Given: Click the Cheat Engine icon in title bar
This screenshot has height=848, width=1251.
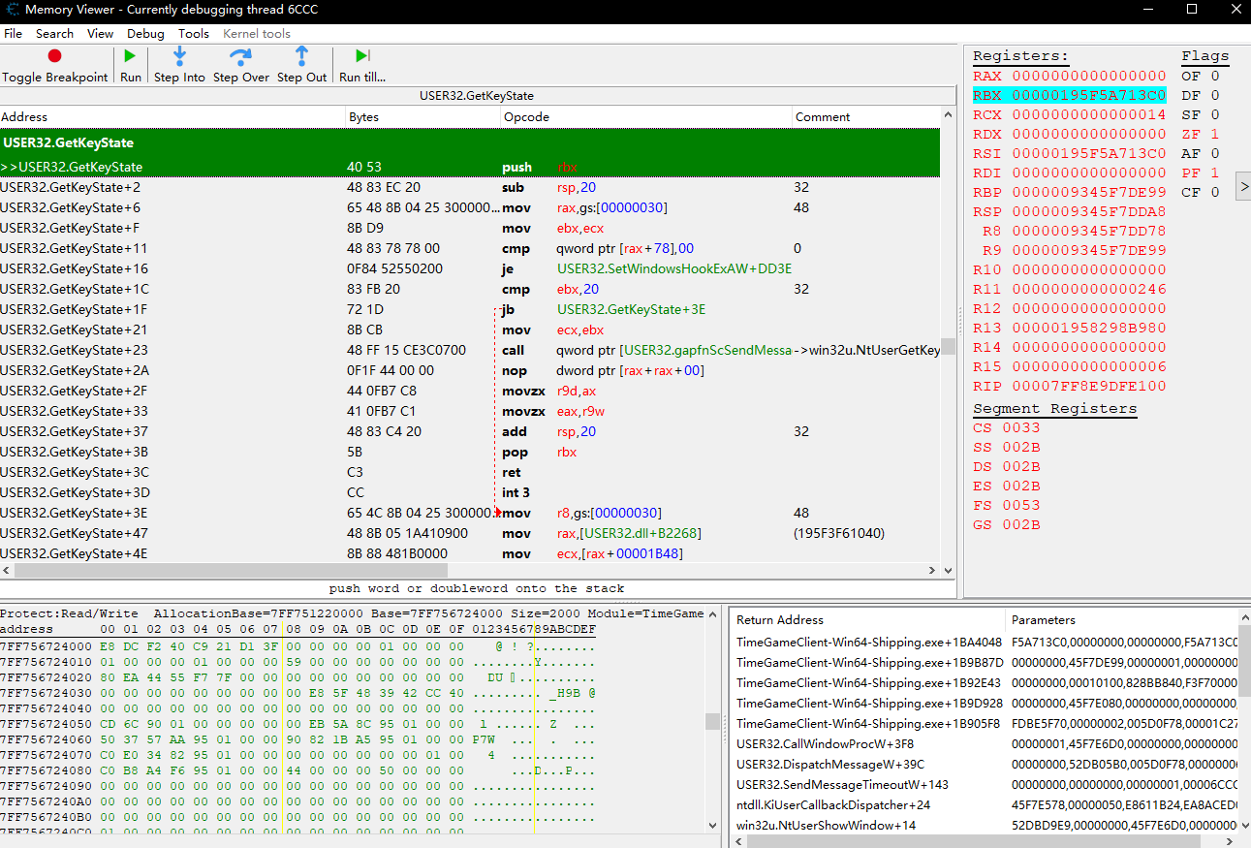Looking at the screenshot, I should coord(12,10).
